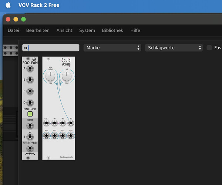Click the CLOCK input jack on Squid Axon
This screenshot has height=185, width=222.
click(47, 123)
